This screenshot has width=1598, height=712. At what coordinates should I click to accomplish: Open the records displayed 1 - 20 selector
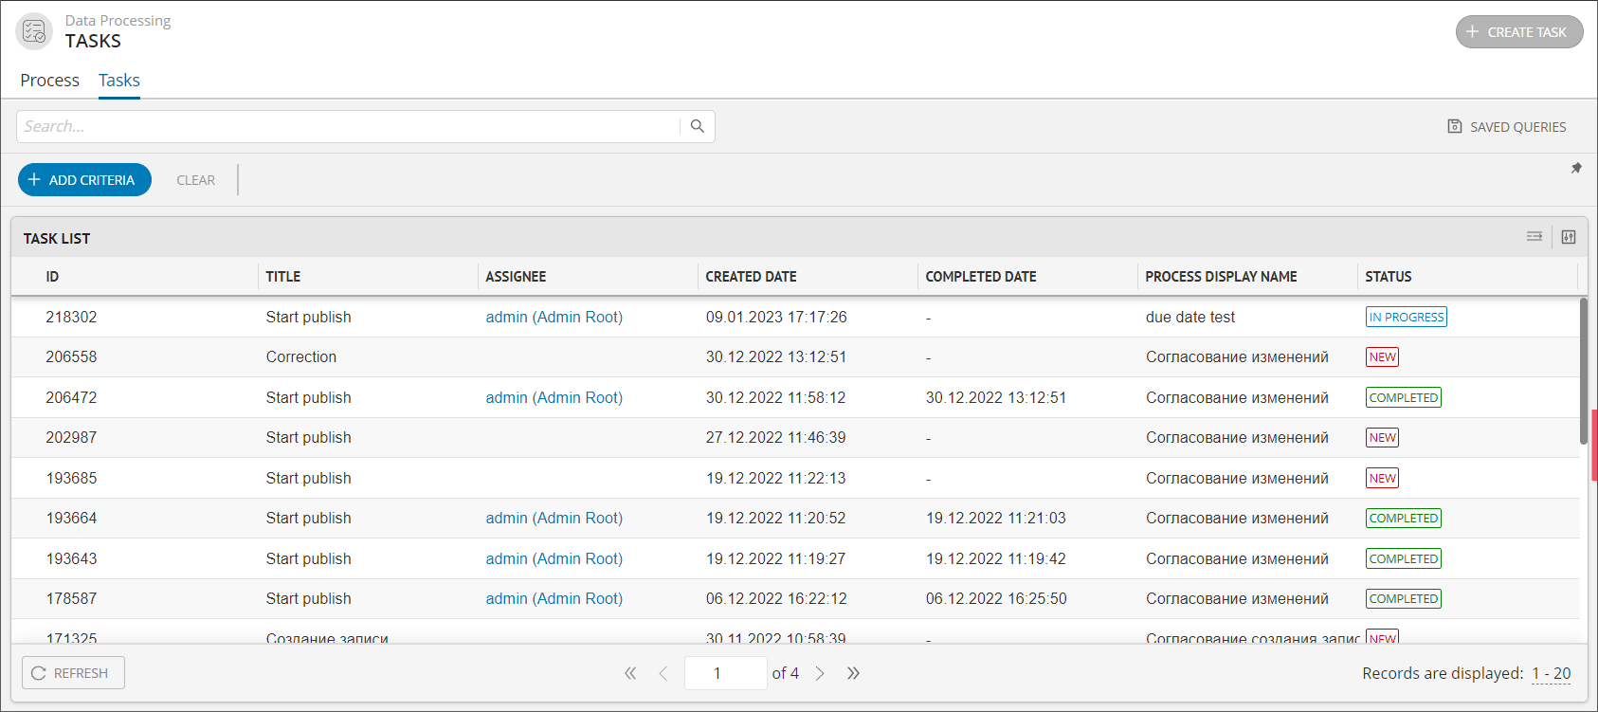(1552, 673)
